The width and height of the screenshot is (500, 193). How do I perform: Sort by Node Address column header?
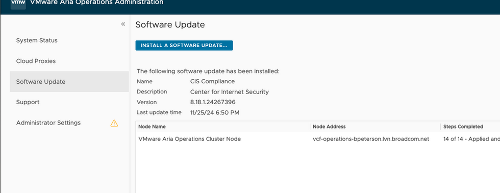329,126
